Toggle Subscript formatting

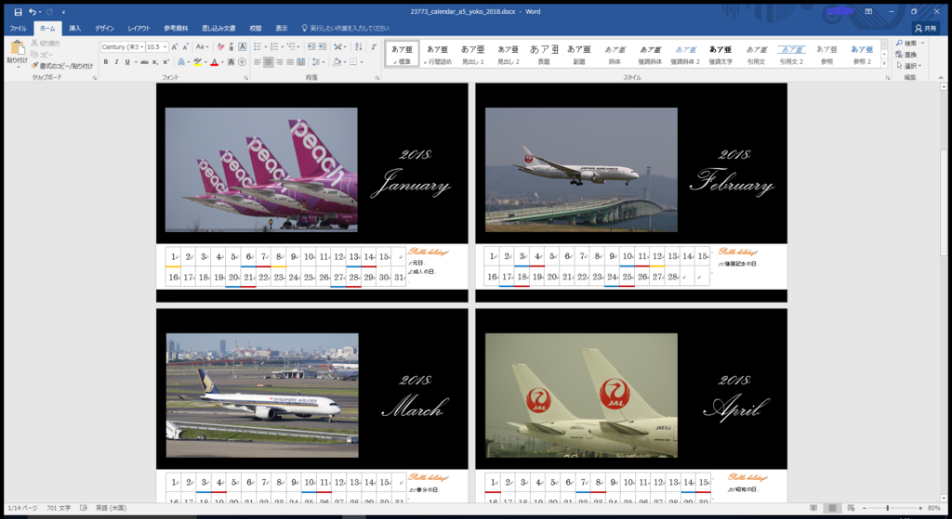[155, 62]
